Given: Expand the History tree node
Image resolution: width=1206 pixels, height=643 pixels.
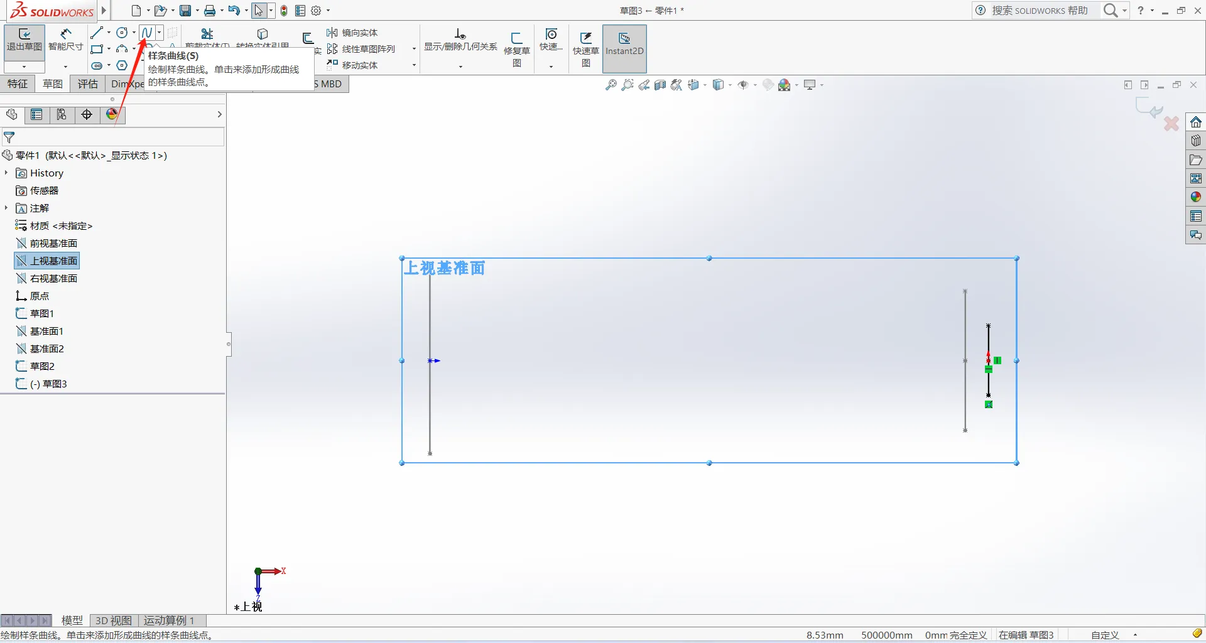Looking at the screenshot, I should click(6, 173).
